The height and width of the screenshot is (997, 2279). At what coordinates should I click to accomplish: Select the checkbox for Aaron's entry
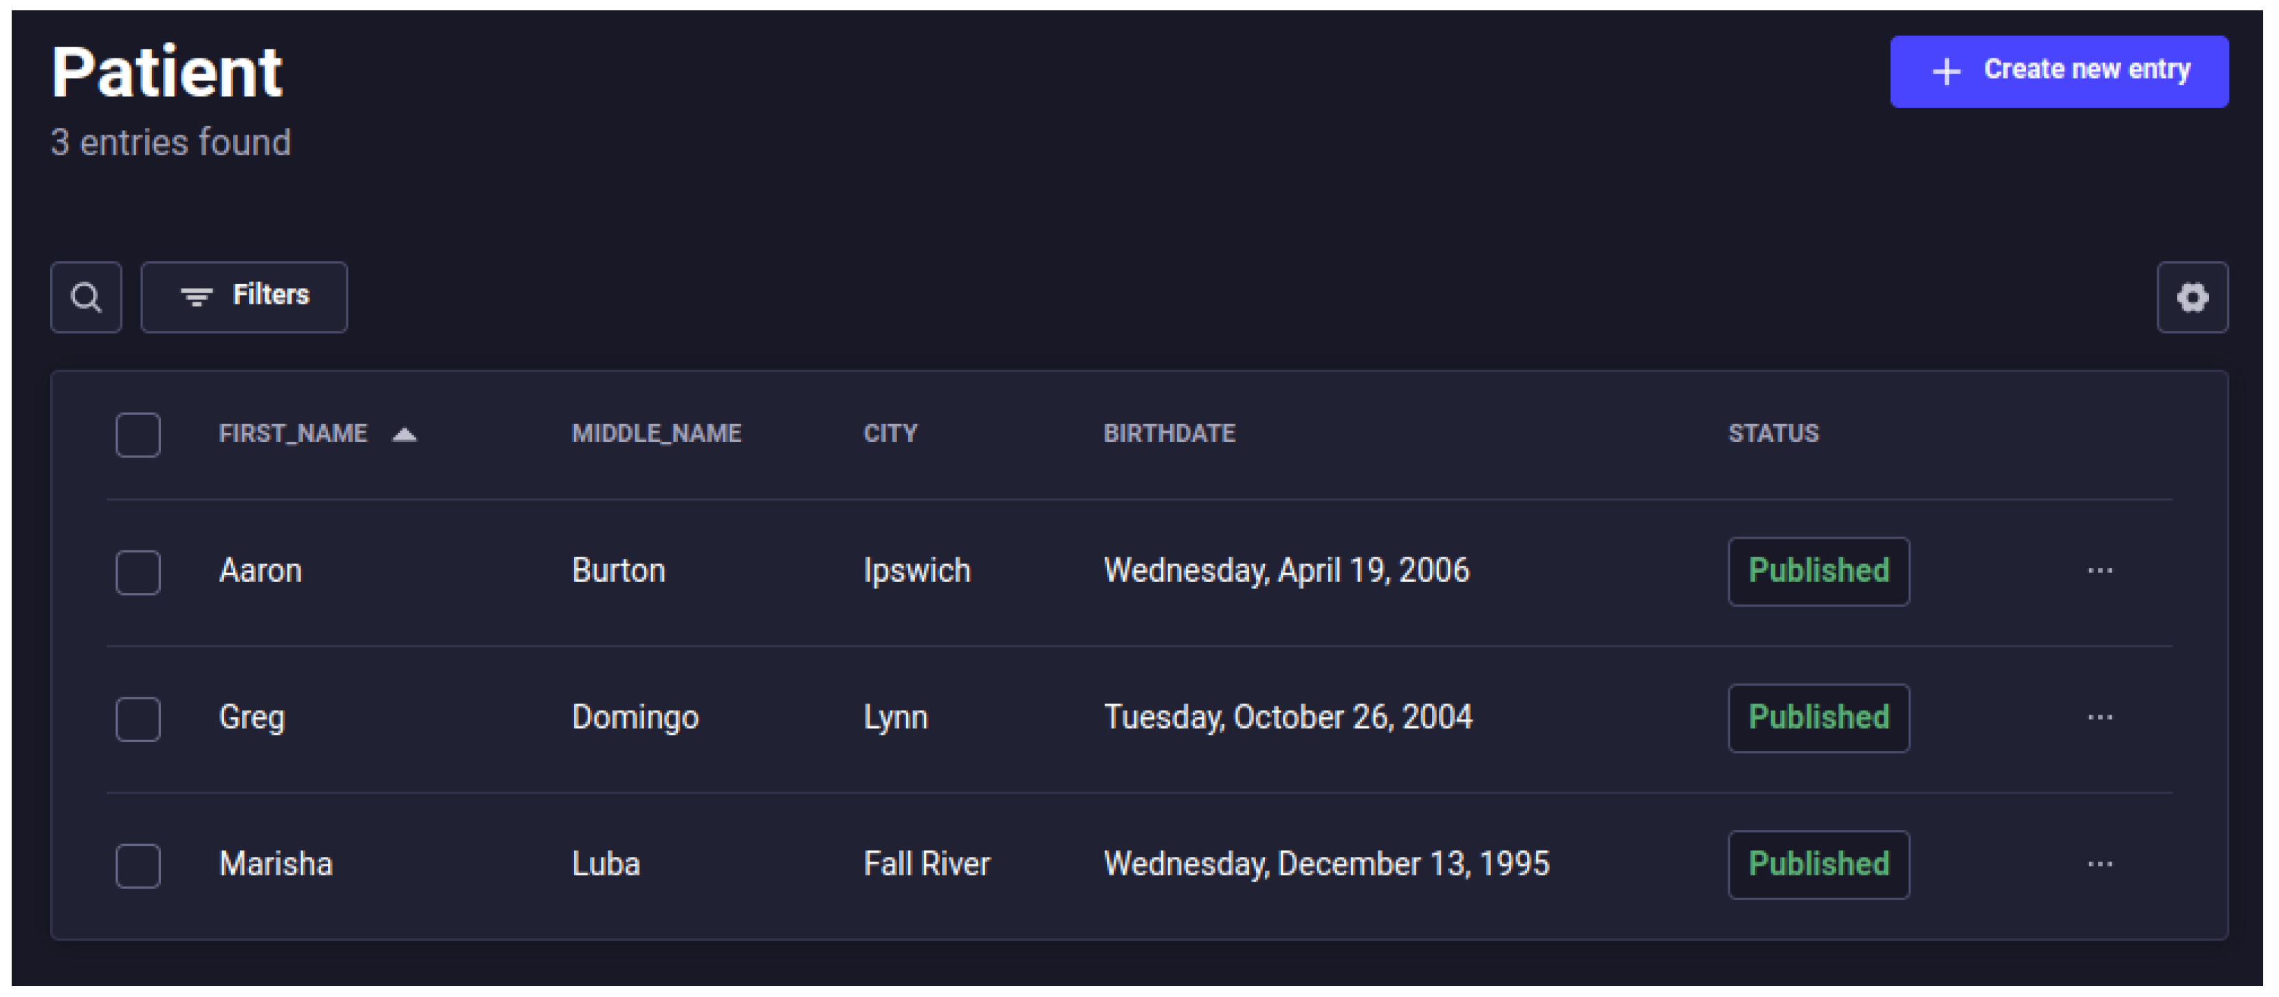(x=138, y=573)
